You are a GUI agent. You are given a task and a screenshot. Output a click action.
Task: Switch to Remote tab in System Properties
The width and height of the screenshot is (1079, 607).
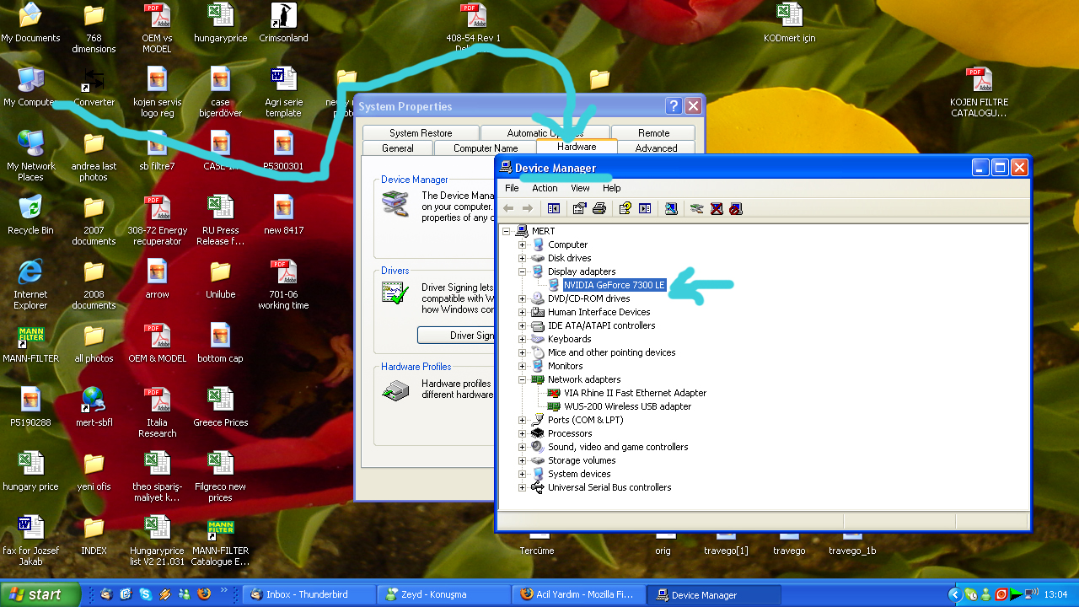[x=653, y=133]
